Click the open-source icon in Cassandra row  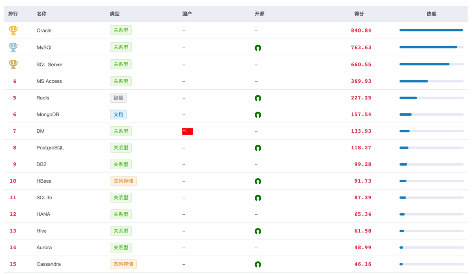258,264
